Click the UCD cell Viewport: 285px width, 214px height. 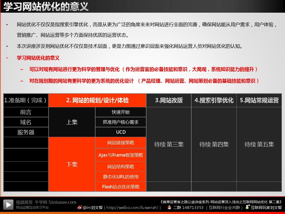pyautogui.click(x=121, y=132)
